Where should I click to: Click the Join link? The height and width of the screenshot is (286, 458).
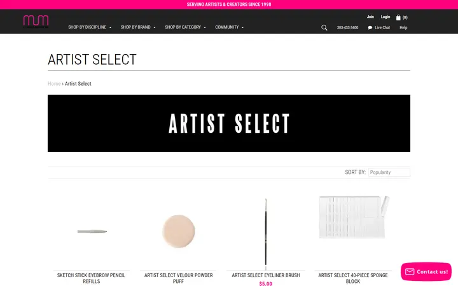click(x=370, y=17)
